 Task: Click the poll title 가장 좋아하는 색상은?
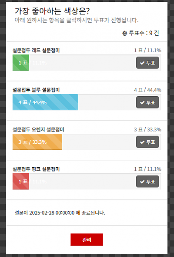tap(52, 11)
